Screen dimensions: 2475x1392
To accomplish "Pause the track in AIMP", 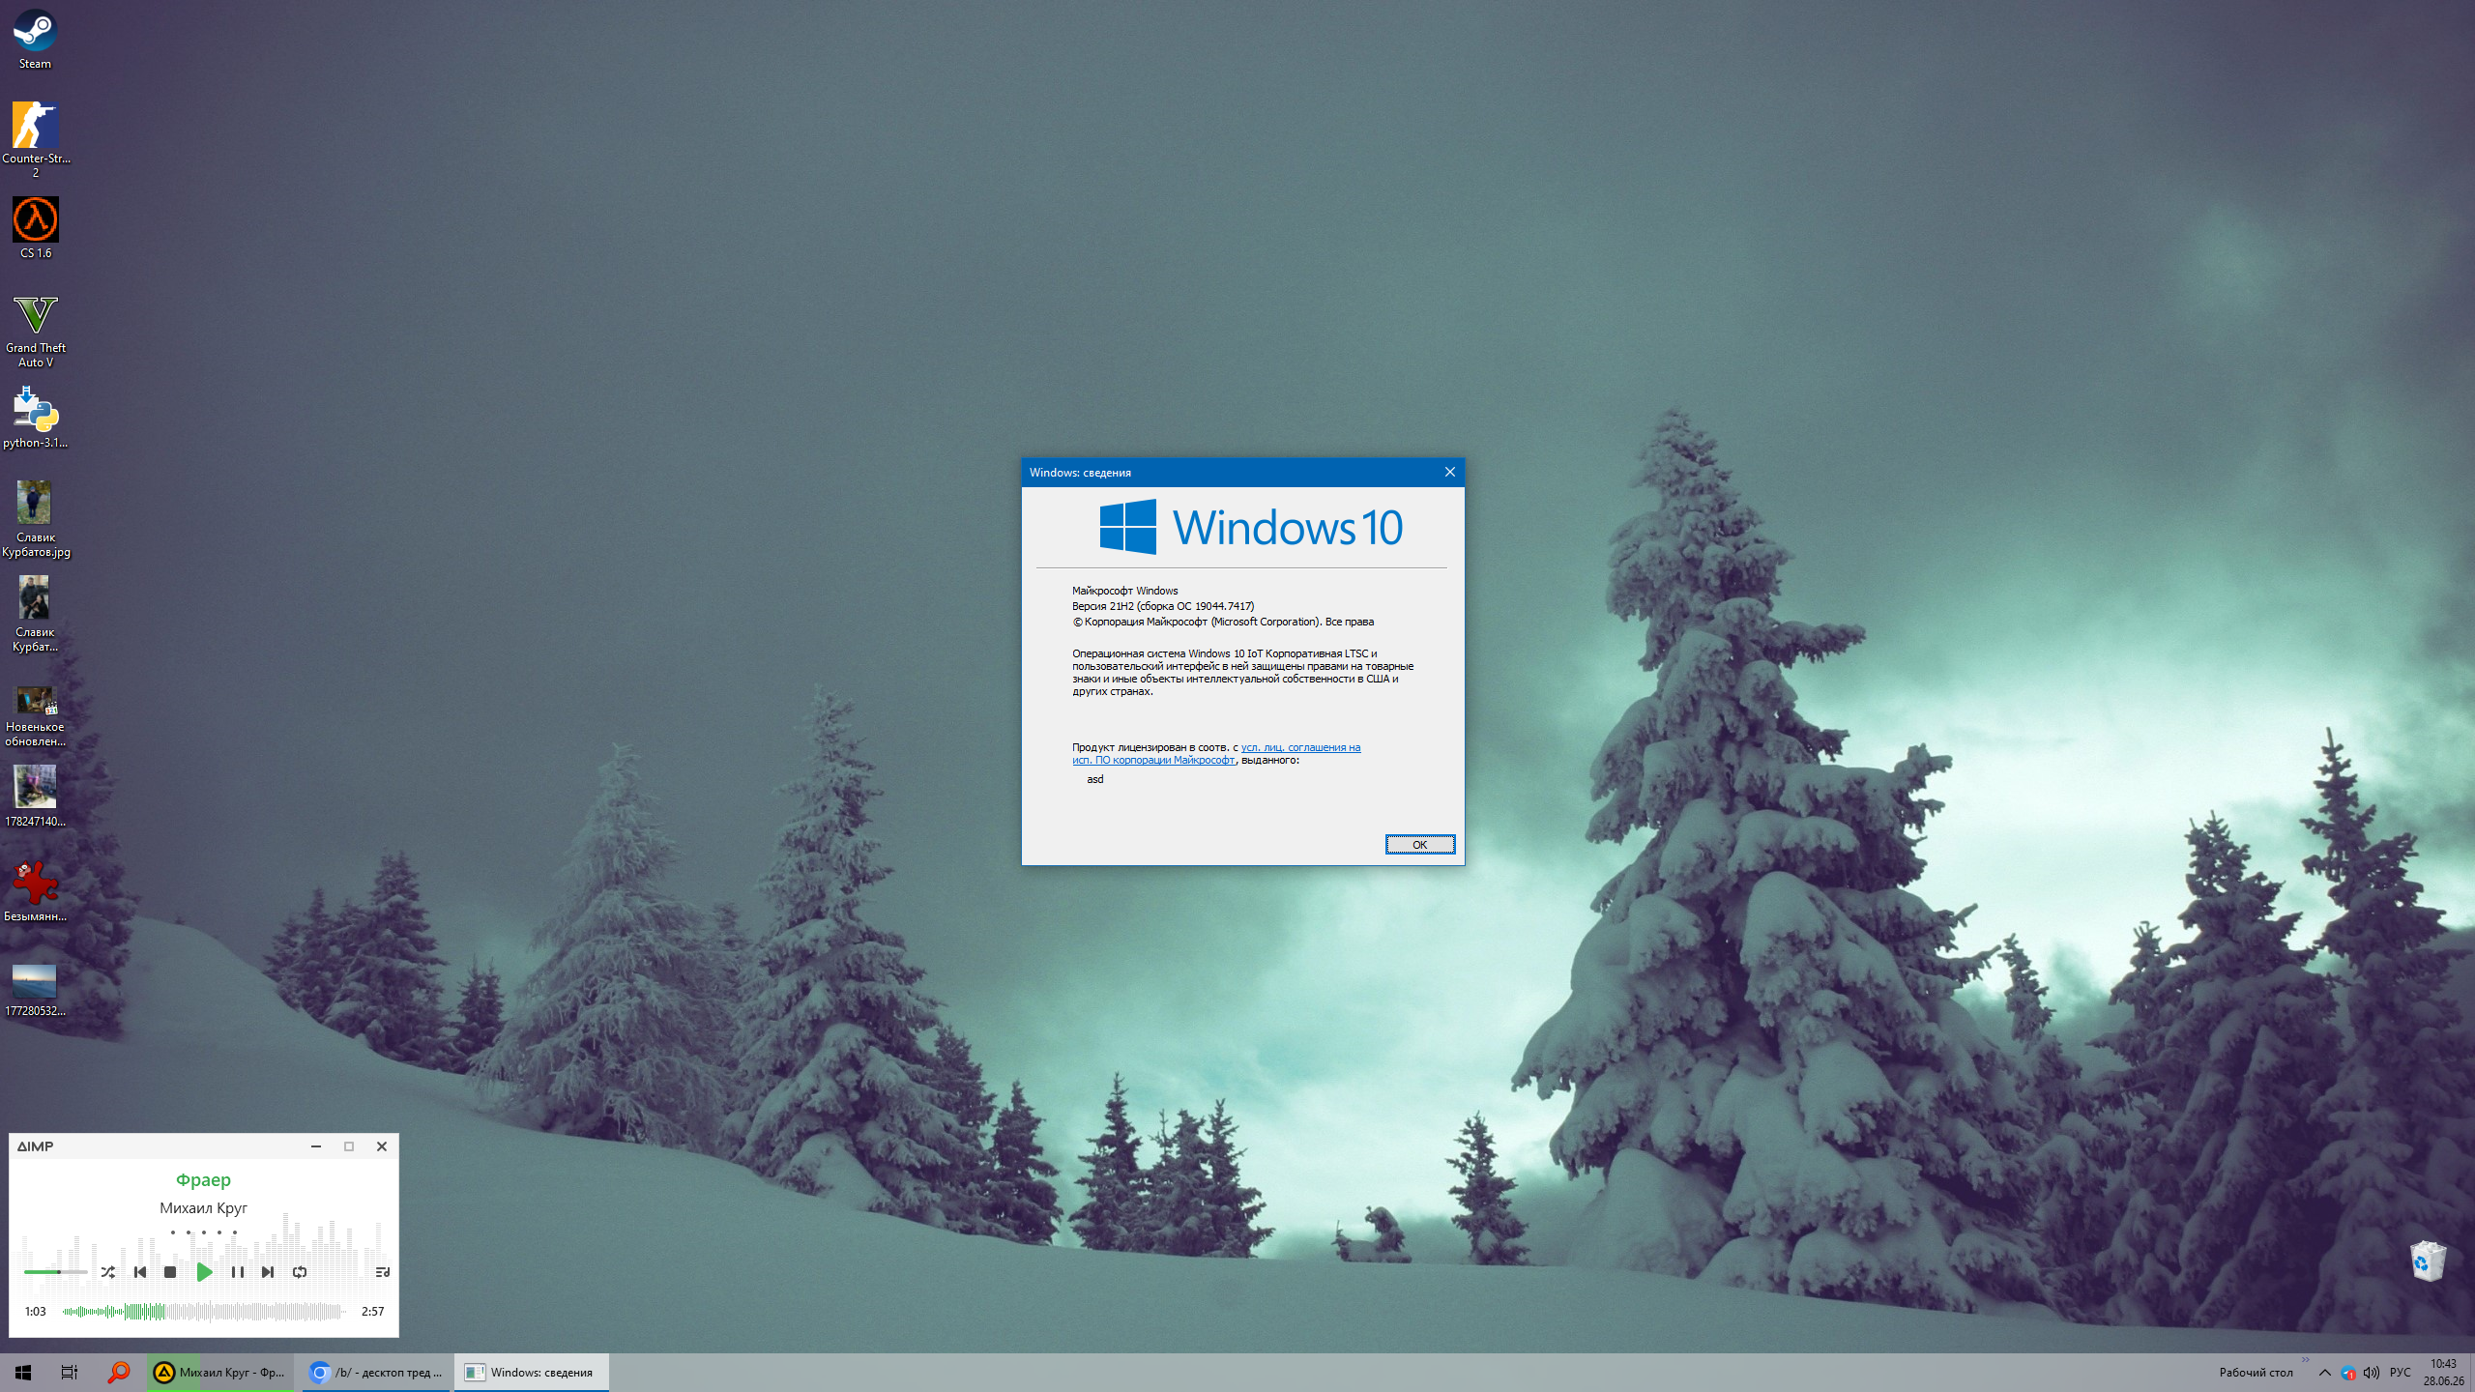I will pyautogui.click(x=237, y=1272).
